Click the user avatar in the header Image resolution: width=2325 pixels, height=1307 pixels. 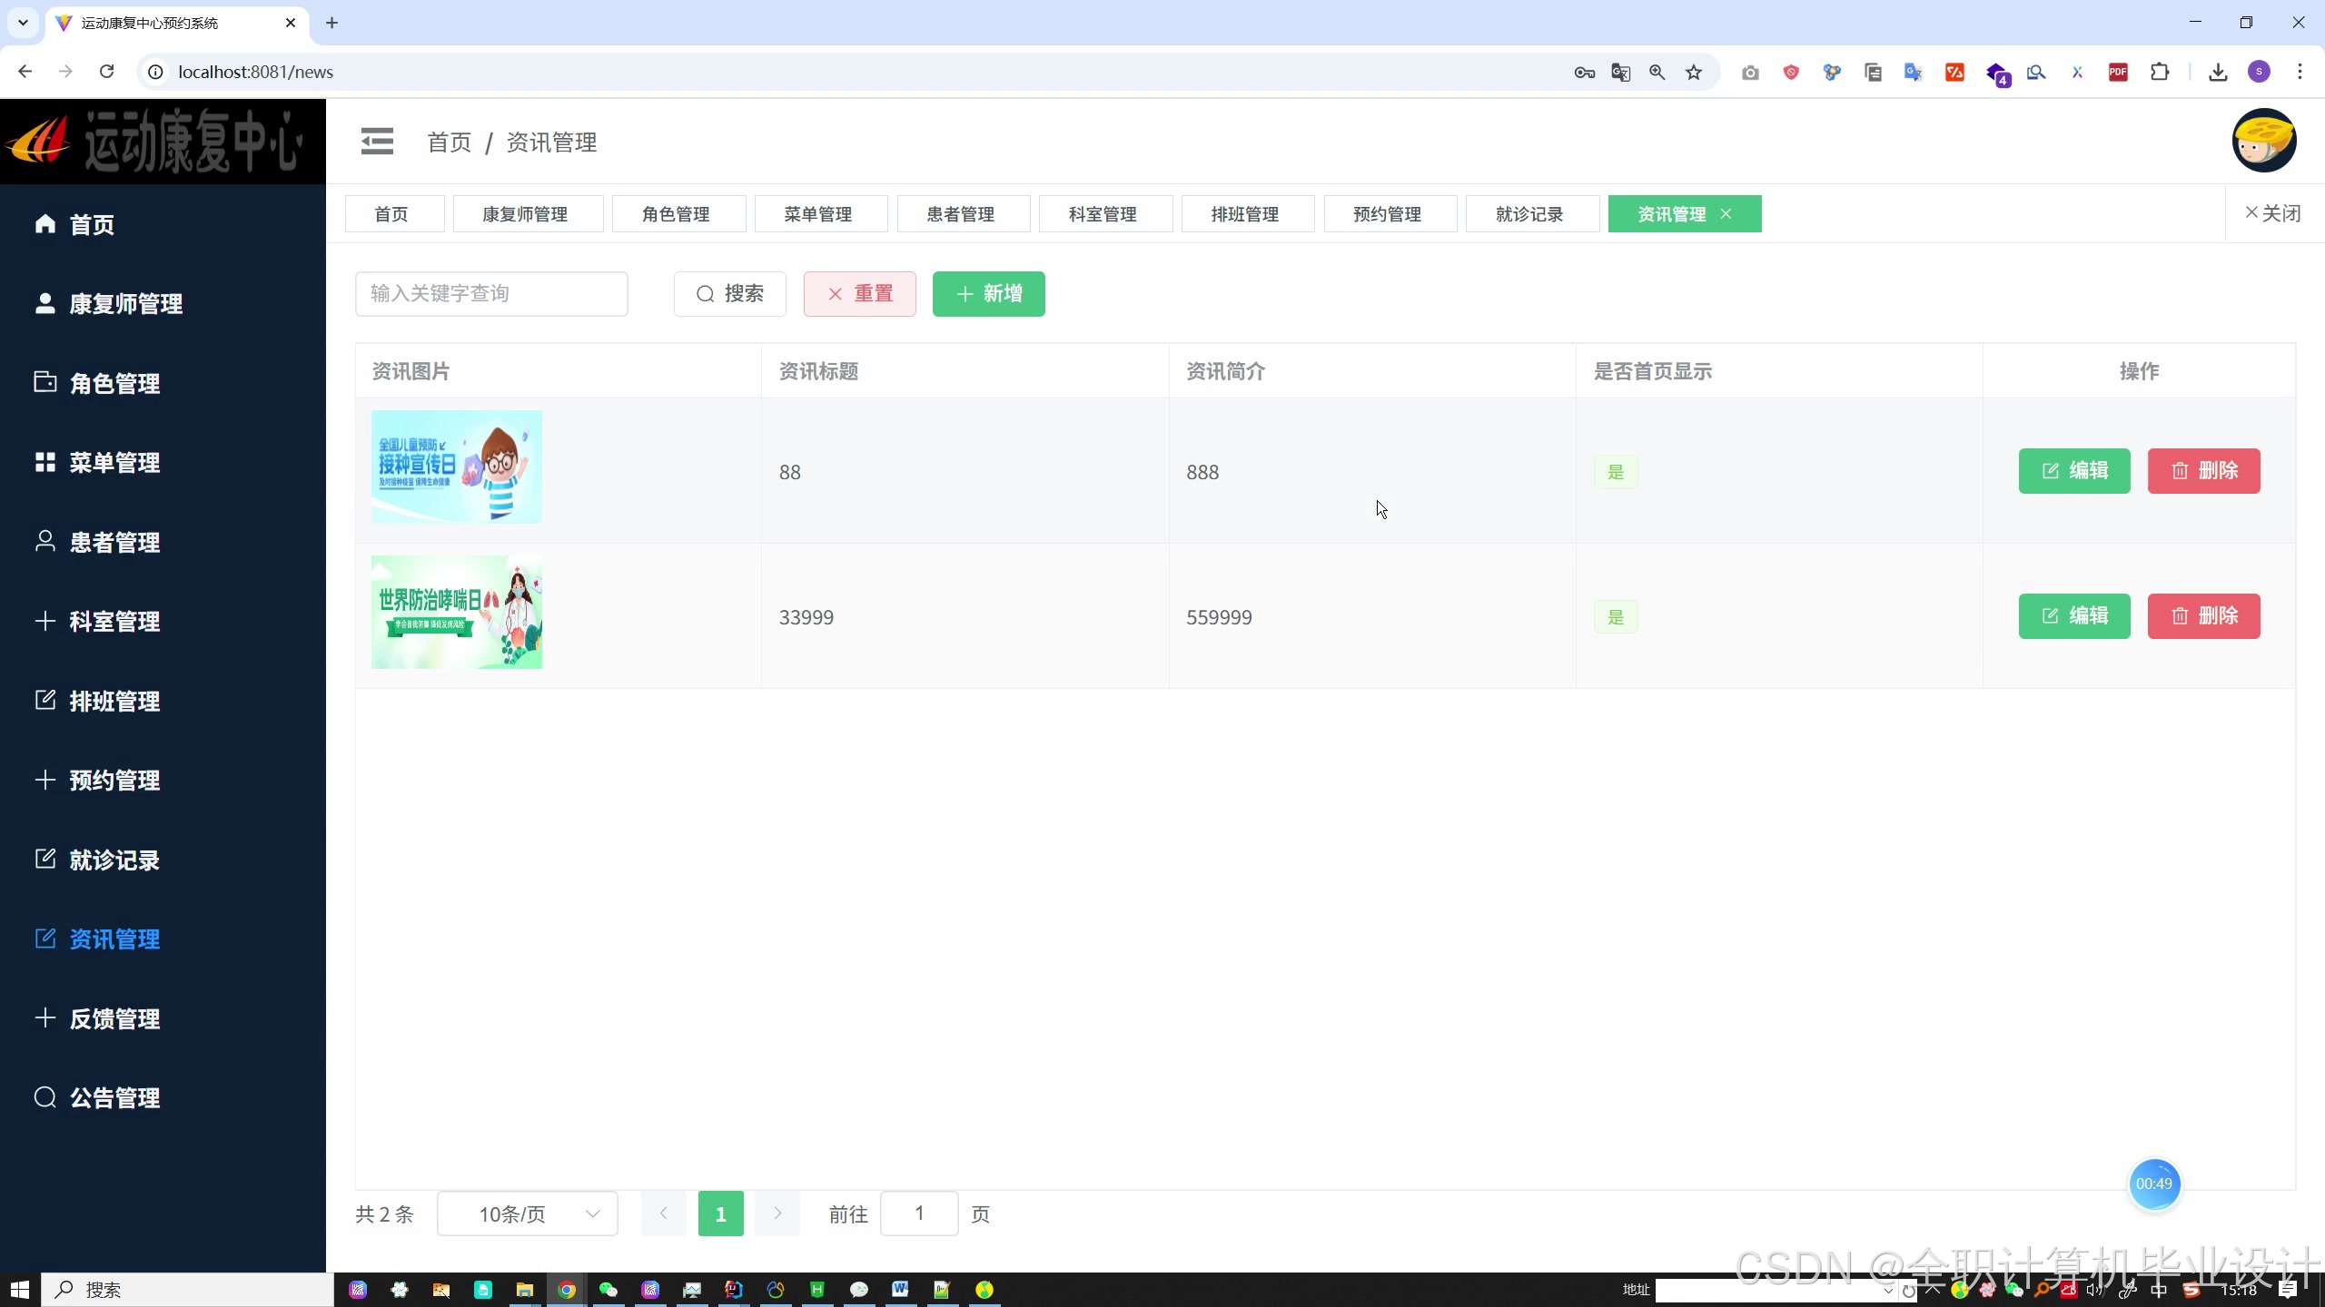pos(2263,141)
